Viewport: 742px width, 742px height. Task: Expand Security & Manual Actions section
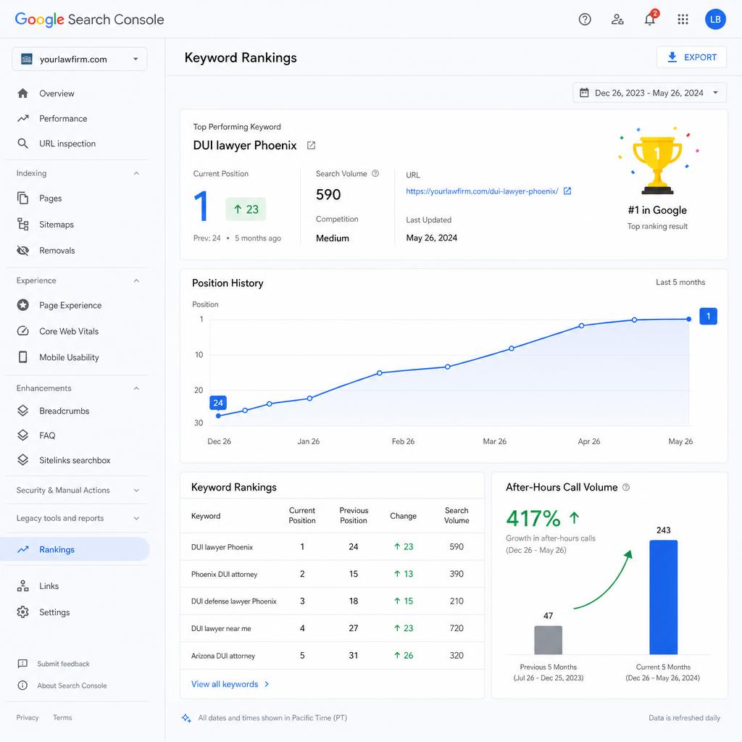click(136, 491)
